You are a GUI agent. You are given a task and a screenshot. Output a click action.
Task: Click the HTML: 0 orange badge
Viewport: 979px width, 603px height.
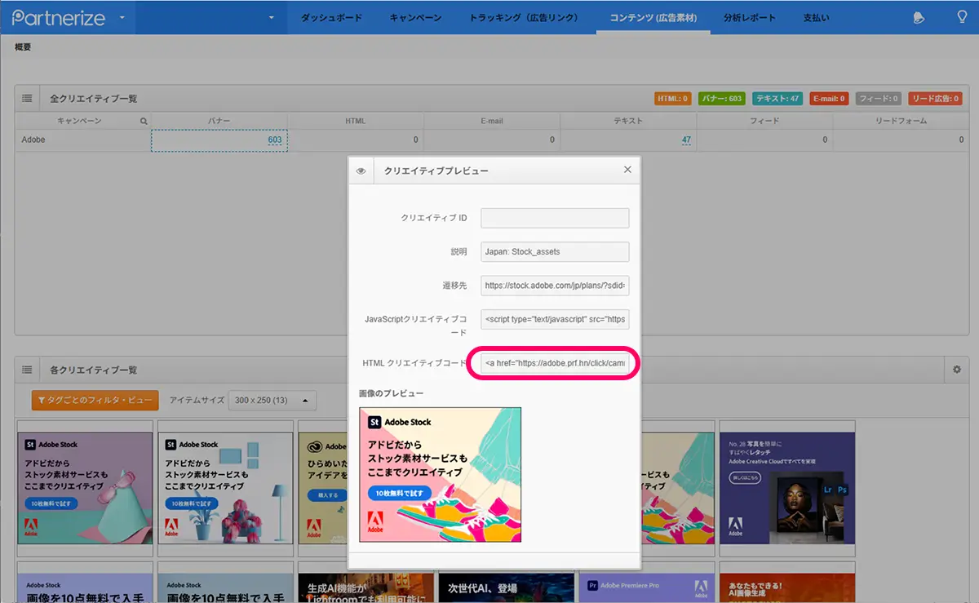coord(673,99)
